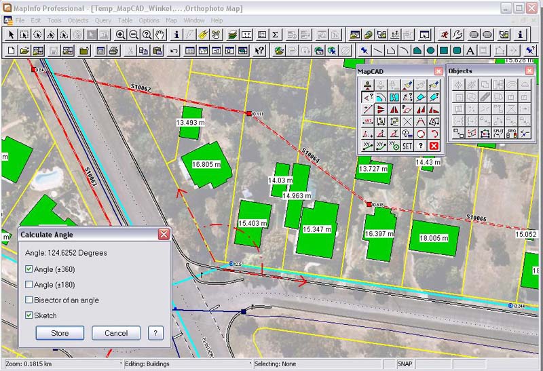
Task: Enable Bisector of an angle checkbox
Action: click(x=29, y=300)
